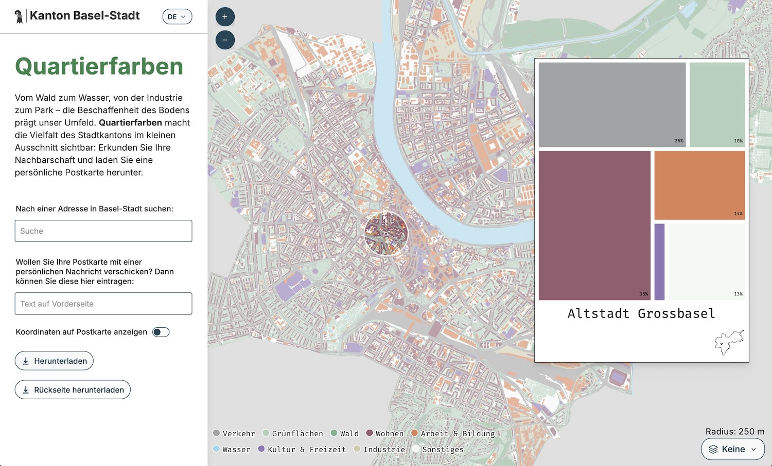Zoom out the map with minus button
This screenshot has height=466, width=772.
(225, 40)
